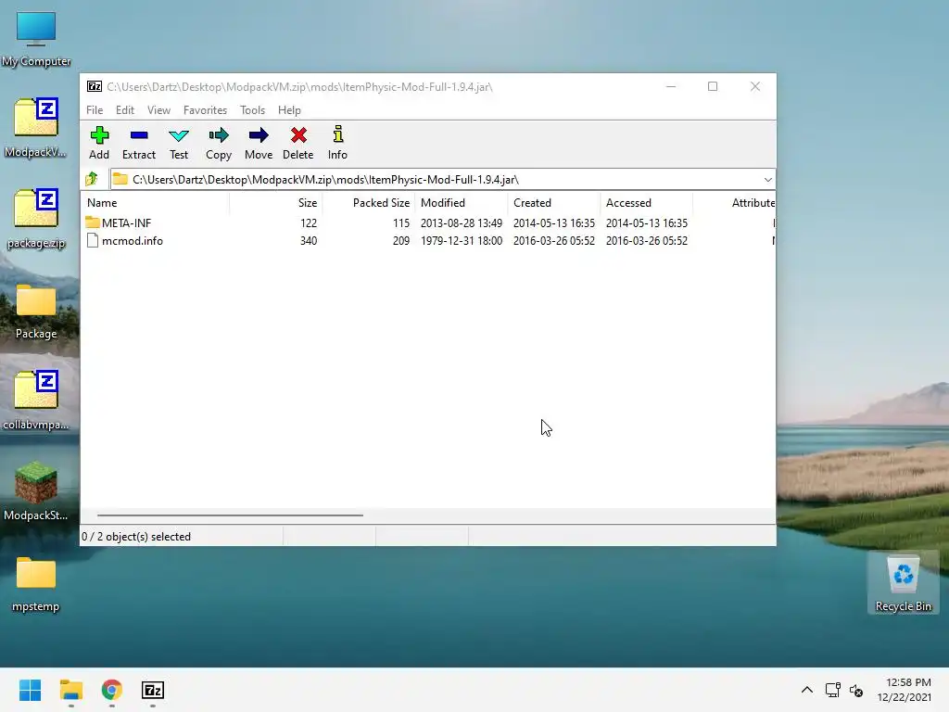Sort by Size column header
Image resolution: width=949 pixels, height=712 pixels.
point(276,203)
